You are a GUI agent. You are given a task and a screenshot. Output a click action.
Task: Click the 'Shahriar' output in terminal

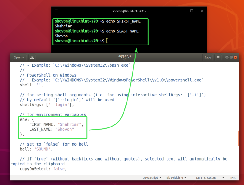pos(63,26)
